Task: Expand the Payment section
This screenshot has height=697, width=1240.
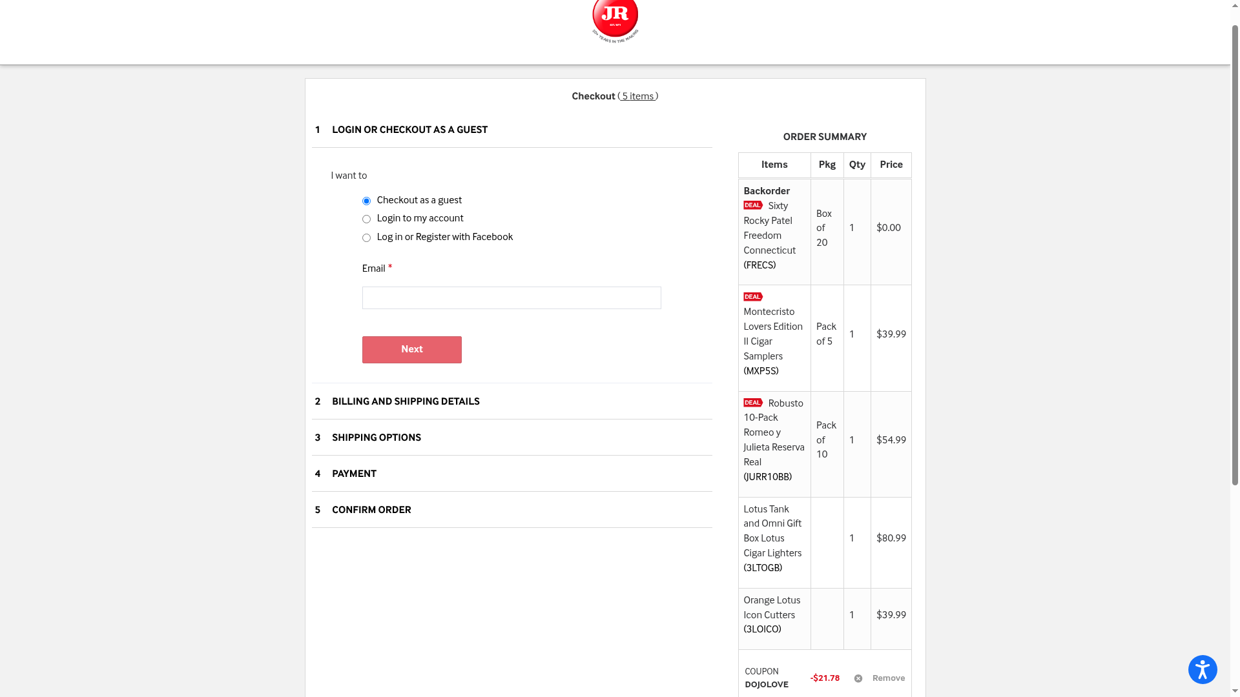Action: (x=354, y=474)
